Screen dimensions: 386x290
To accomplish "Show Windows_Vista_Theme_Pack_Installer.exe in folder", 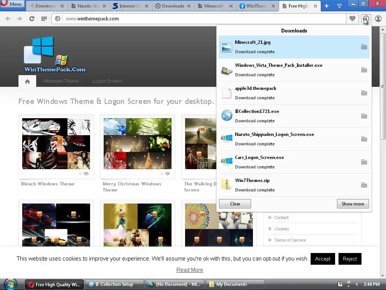I will click(364, 70).
